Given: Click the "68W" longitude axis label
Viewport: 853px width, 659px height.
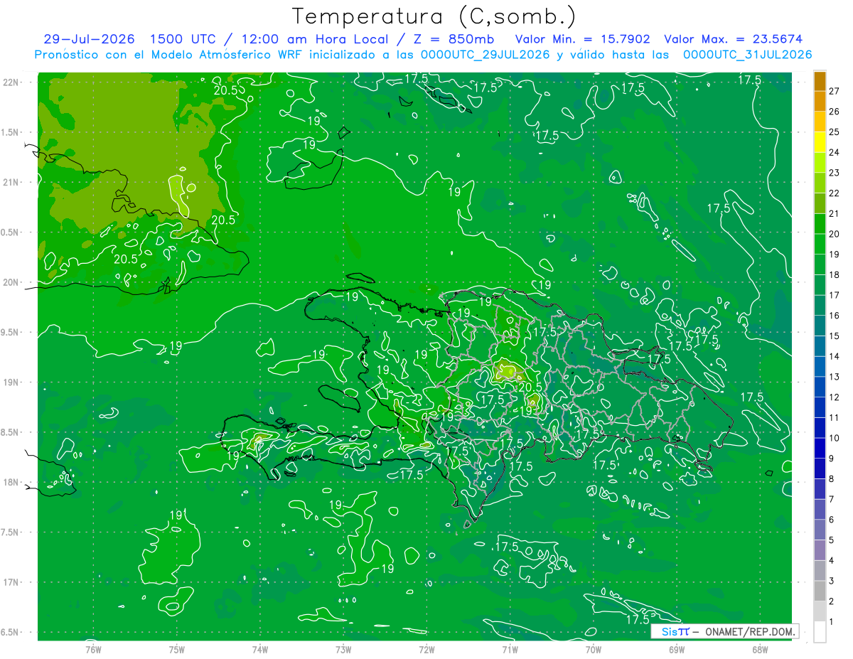Looking at the screenshot, I should click(x=760, y=649).
